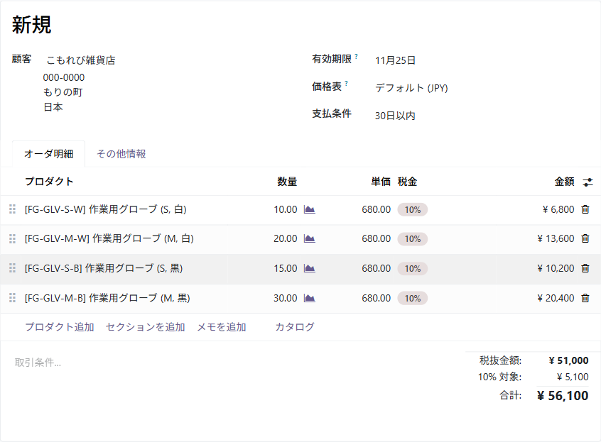The height and width of the screenshot is (442, 601).
Task: Select product [FG-GLV-M-B] 作業用グローブ (M, 黒)
Action: pos(107,298)
